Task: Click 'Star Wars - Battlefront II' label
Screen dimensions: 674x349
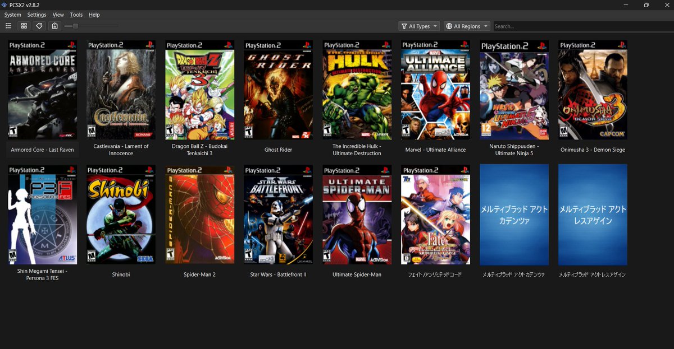Action: tap(278, 274)
